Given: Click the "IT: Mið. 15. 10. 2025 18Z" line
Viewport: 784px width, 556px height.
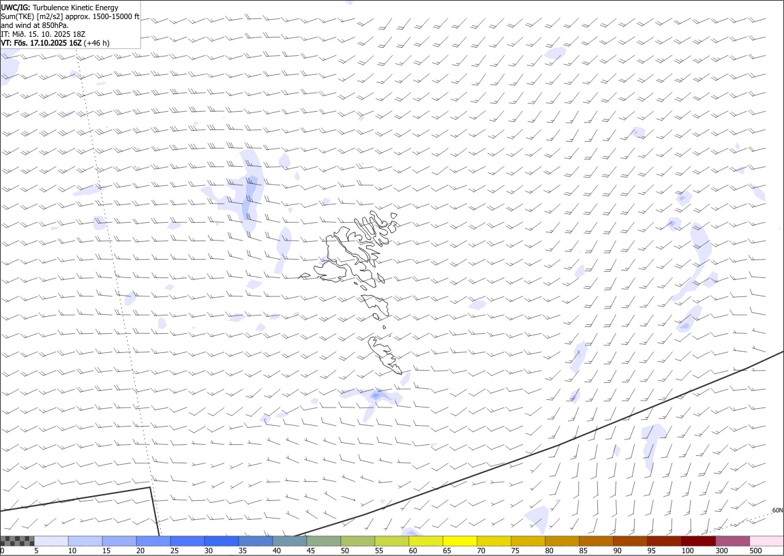Looking at the screenshot, I should tap(43, 34).
